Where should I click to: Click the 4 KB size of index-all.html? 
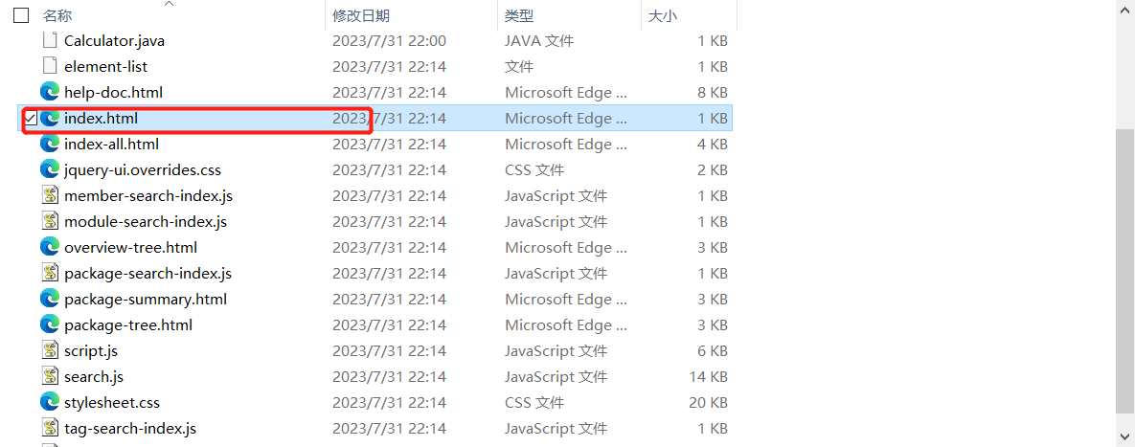pos(713,145)
